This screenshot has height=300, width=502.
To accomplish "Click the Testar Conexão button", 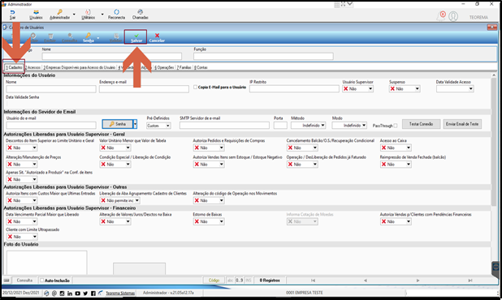I will coord(421,124).
